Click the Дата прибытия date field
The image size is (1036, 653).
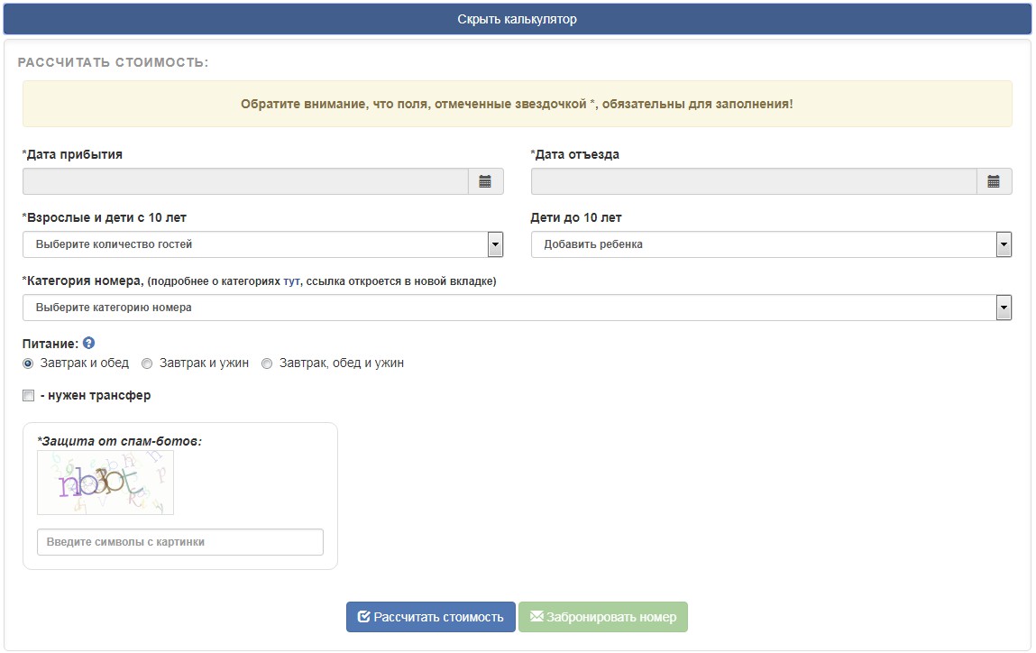pos(245,182)
